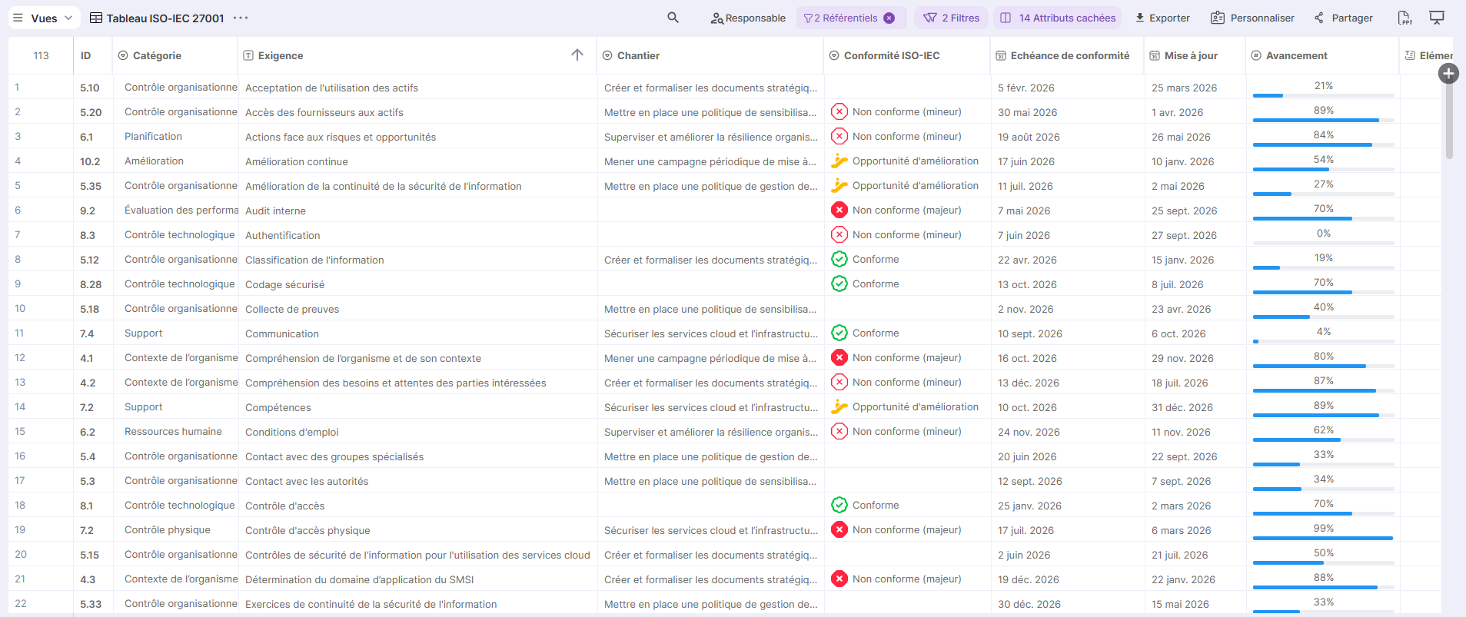Open the three-dots menu beside table title

(241, 18)
